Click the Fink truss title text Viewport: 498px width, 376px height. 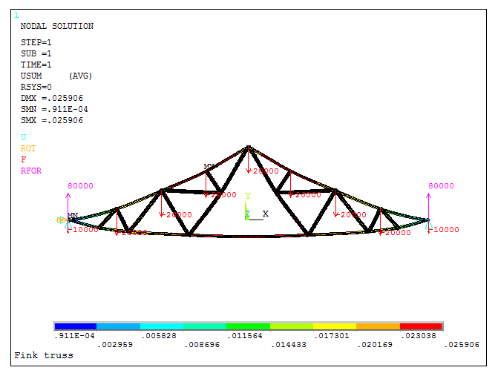44,355
